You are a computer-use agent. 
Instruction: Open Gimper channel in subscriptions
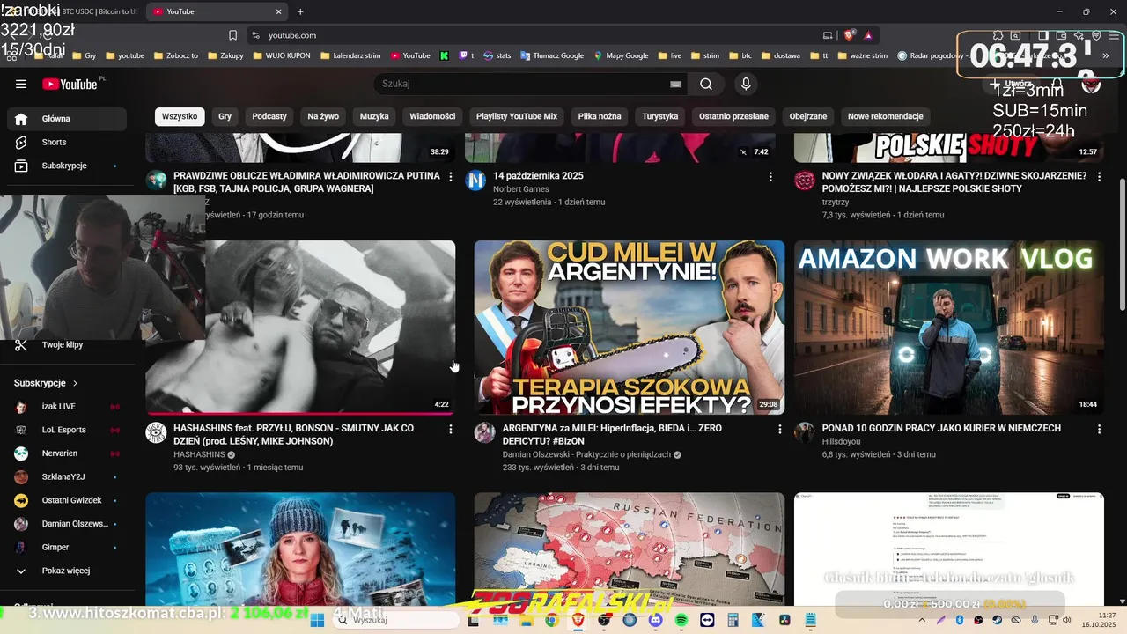coord(67,548)
